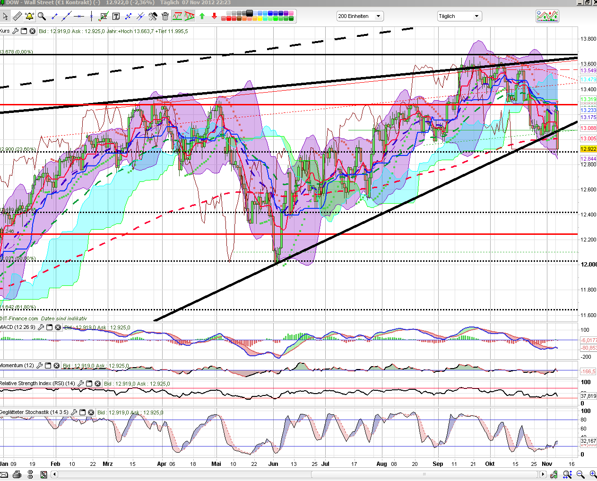
Task: Open Geglätteter Stochastik settings wrench
Action: [74, 412]
